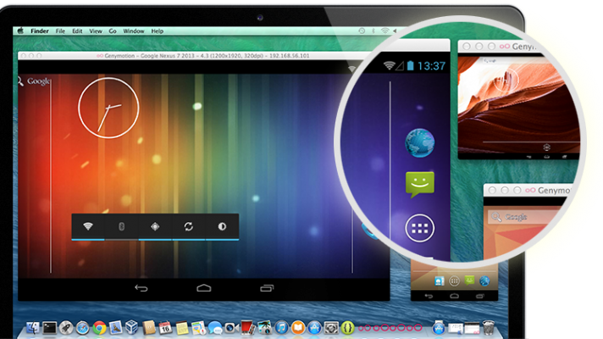Open green Messaging icon in magnified circle
This screenshot has height=339, width=603.
coord(419,185)
